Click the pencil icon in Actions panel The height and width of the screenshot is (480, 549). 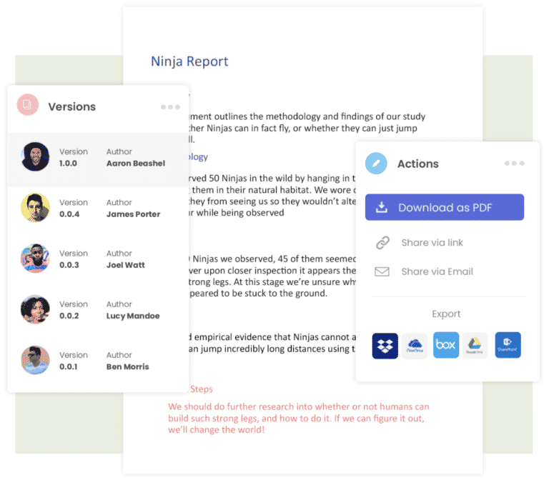pos(376,164)
